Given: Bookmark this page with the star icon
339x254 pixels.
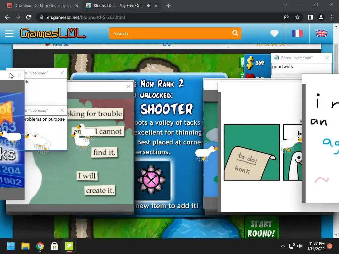Looking at the screenshot, I should pos(297,17).
